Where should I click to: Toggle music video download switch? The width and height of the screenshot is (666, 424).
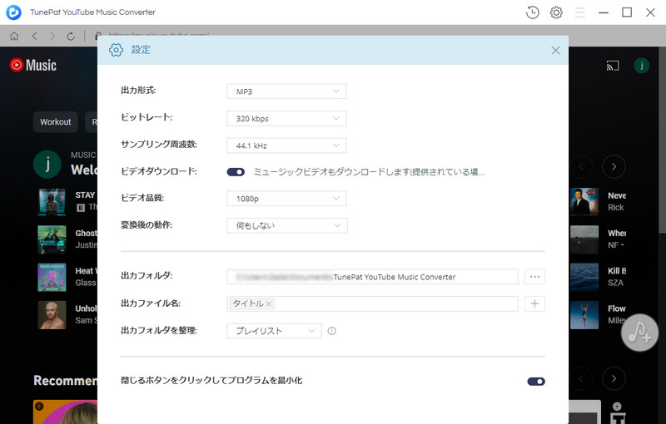click(x=236, y=172)
